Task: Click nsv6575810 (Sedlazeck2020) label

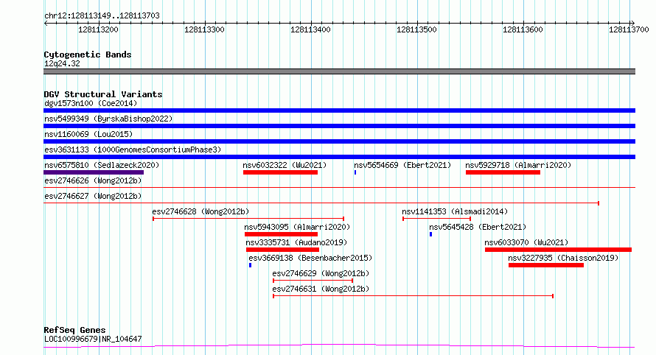Action: point(102,165)
